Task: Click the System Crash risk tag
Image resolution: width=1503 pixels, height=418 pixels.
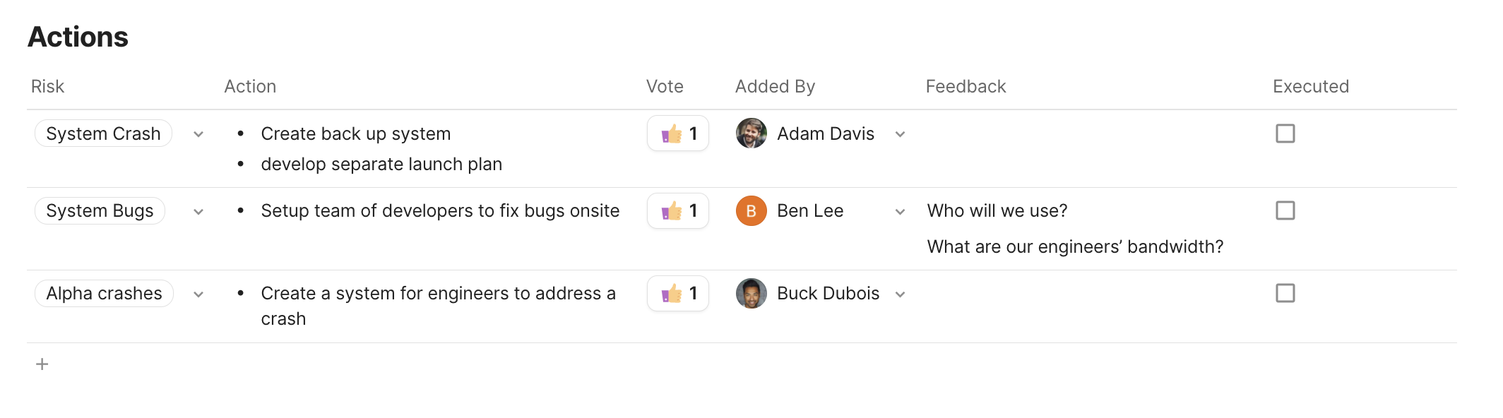Action: tap(103, 133)
